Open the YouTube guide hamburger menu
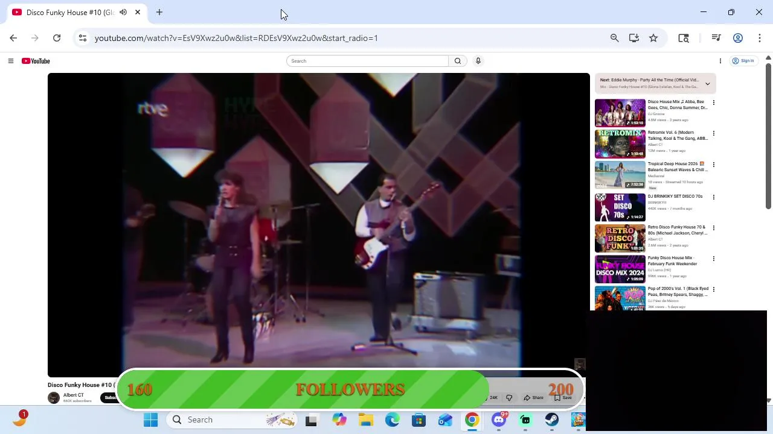773x434 pixels. [x=10, y=61]
